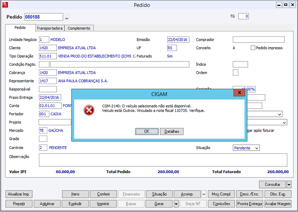Open the Situação dropdown showing Pendente
Screen dimensions: 298x212
click(x=246, y=148)
